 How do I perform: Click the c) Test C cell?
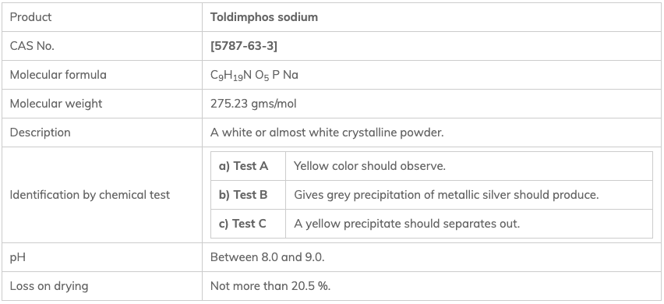point(248,224)
